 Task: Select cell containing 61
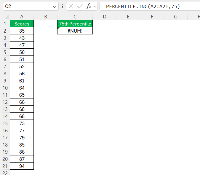pyautogui.click(x=22, y=81)
